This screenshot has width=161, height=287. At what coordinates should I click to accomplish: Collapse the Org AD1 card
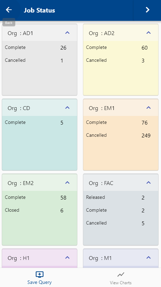click(x=67, y=33)
